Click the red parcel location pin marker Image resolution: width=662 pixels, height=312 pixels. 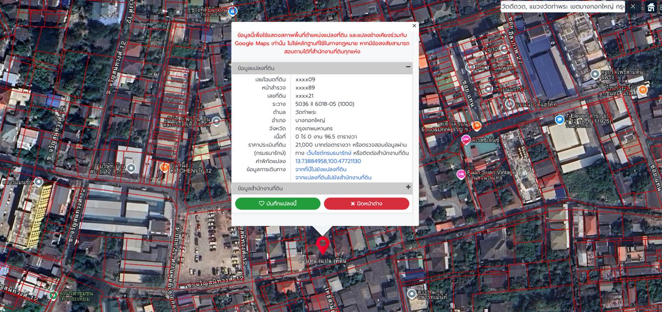[x=323, y=244]
